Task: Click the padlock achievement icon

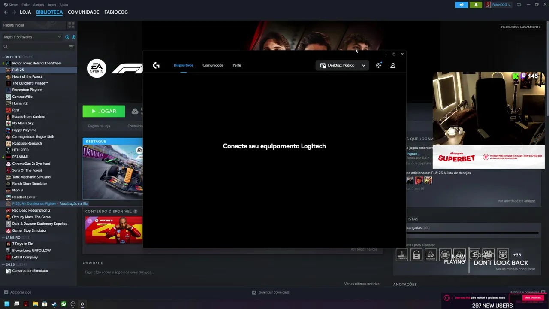Action: pos(416,255)
